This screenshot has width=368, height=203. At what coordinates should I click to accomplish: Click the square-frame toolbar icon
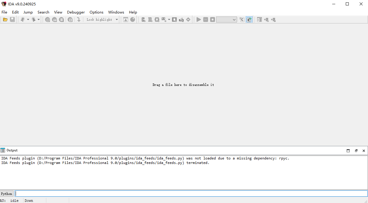174,20
